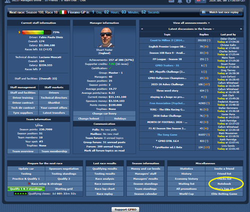Open Staff and facilities page
Image resolution: width=250 pixels, height=212 pixels.
23,92
